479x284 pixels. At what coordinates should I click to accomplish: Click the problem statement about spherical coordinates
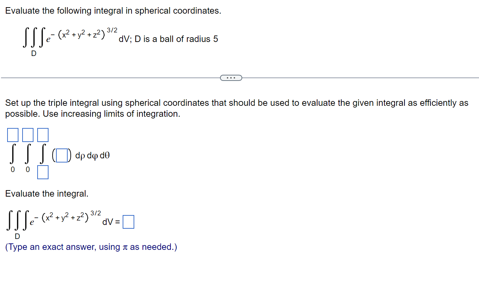pos(113,11)
